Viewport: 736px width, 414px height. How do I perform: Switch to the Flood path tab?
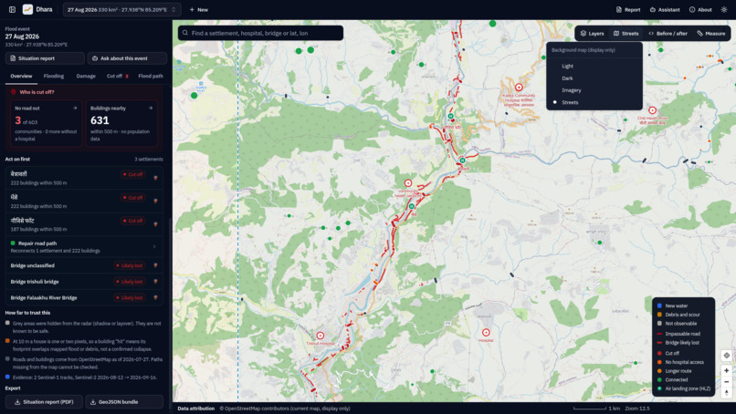(151, 76)
